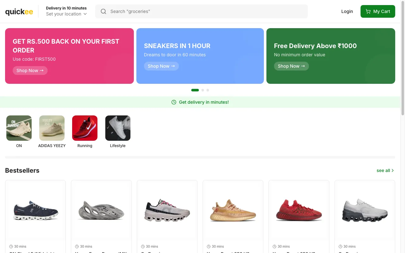Select the first active carousel indicator
The image size is (405, 253).
[x=195, y=90]
